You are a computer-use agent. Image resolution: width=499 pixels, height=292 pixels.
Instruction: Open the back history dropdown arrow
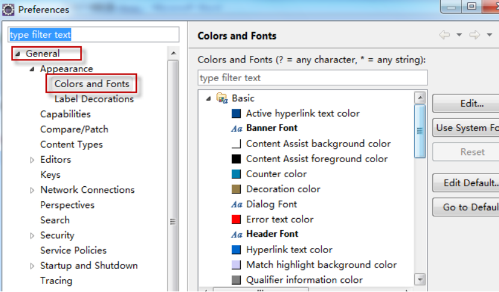tap(459, 35)
